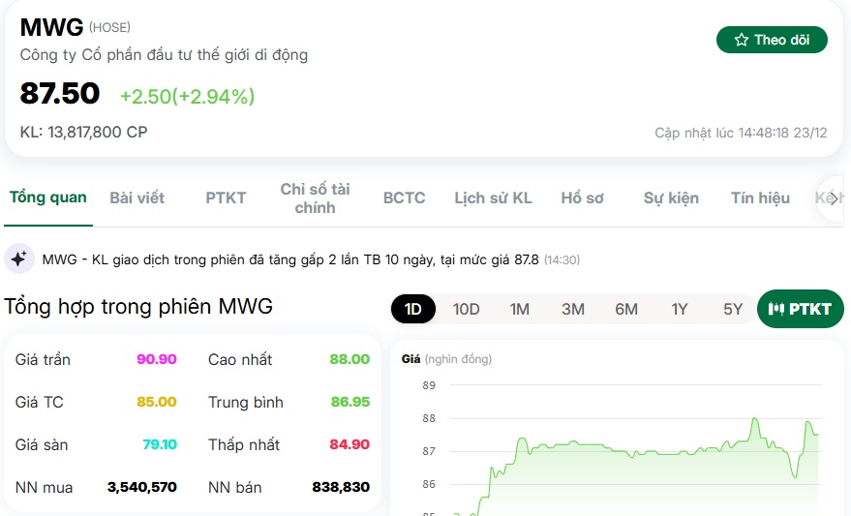Click the Theo dõi follow button
Screen dimensions: 851x516
pyautogui.click(x=772, y=40)
